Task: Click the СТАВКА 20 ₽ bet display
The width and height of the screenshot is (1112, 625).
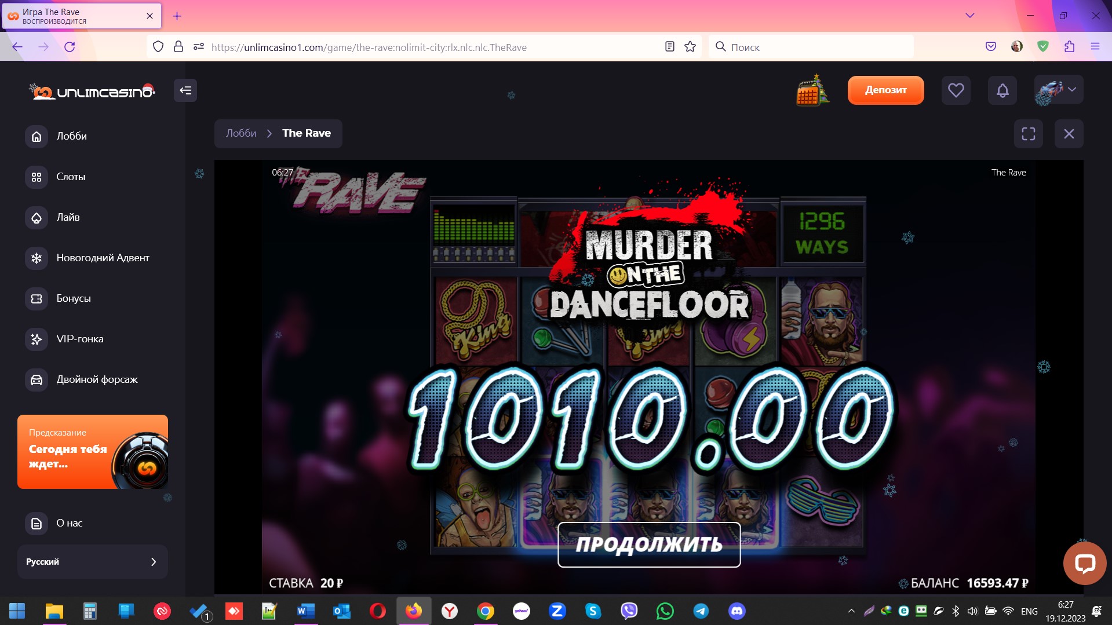Action: (x=306, y=583)
